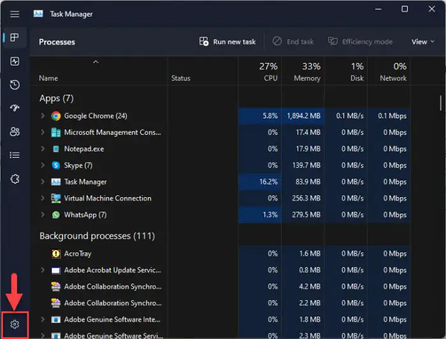The width and height of the screenshot is (446, 339).
Task: Open the Performance sidebar icon
Action: click(x=15, y=61)
